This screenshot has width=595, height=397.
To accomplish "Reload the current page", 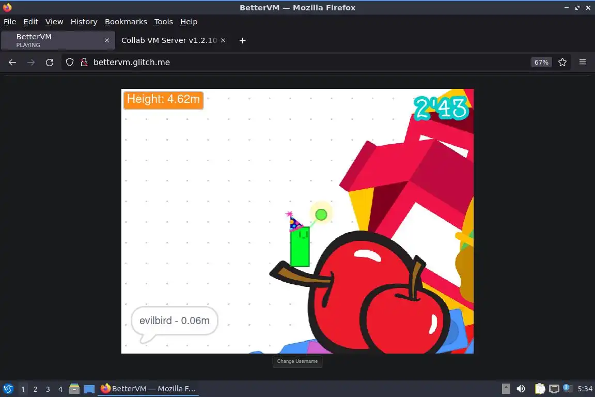I will pos(50,63).
